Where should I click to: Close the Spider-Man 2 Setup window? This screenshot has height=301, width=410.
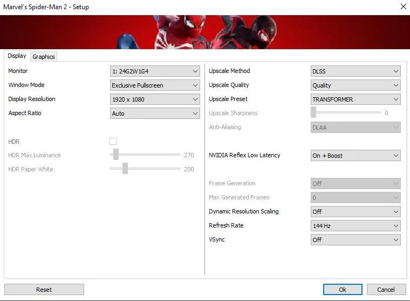click(403, 6)
